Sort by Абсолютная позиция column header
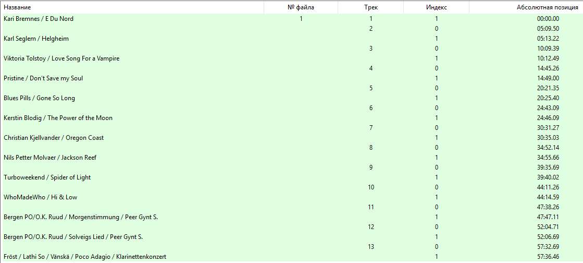The image size is (583, 263). pos(526,7)
